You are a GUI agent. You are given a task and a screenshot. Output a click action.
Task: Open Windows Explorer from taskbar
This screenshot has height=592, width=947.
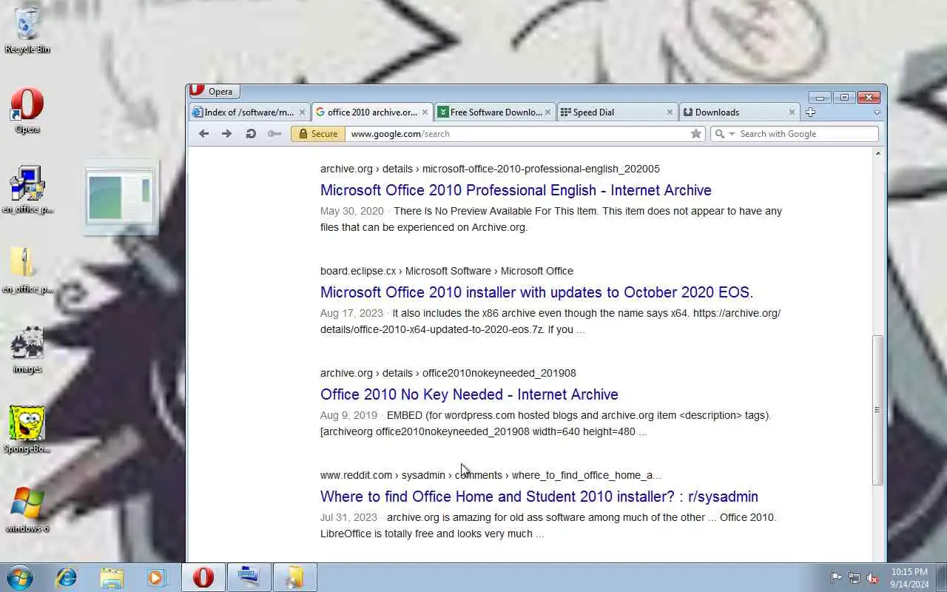pos(112,577)
